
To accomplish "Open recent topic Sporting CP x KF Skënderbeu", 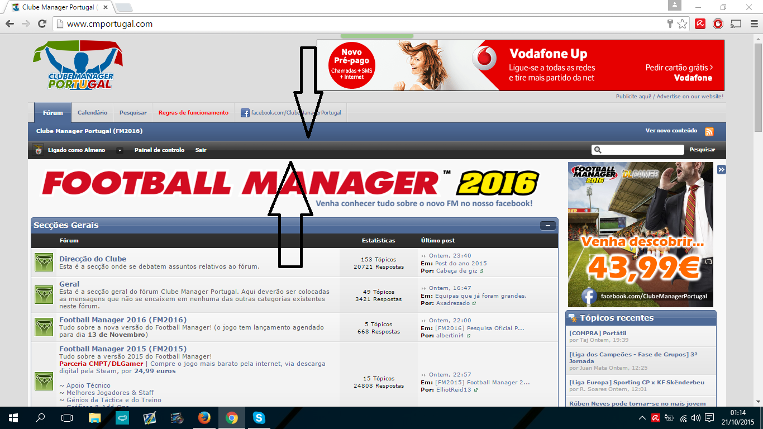I will [637, 382].
